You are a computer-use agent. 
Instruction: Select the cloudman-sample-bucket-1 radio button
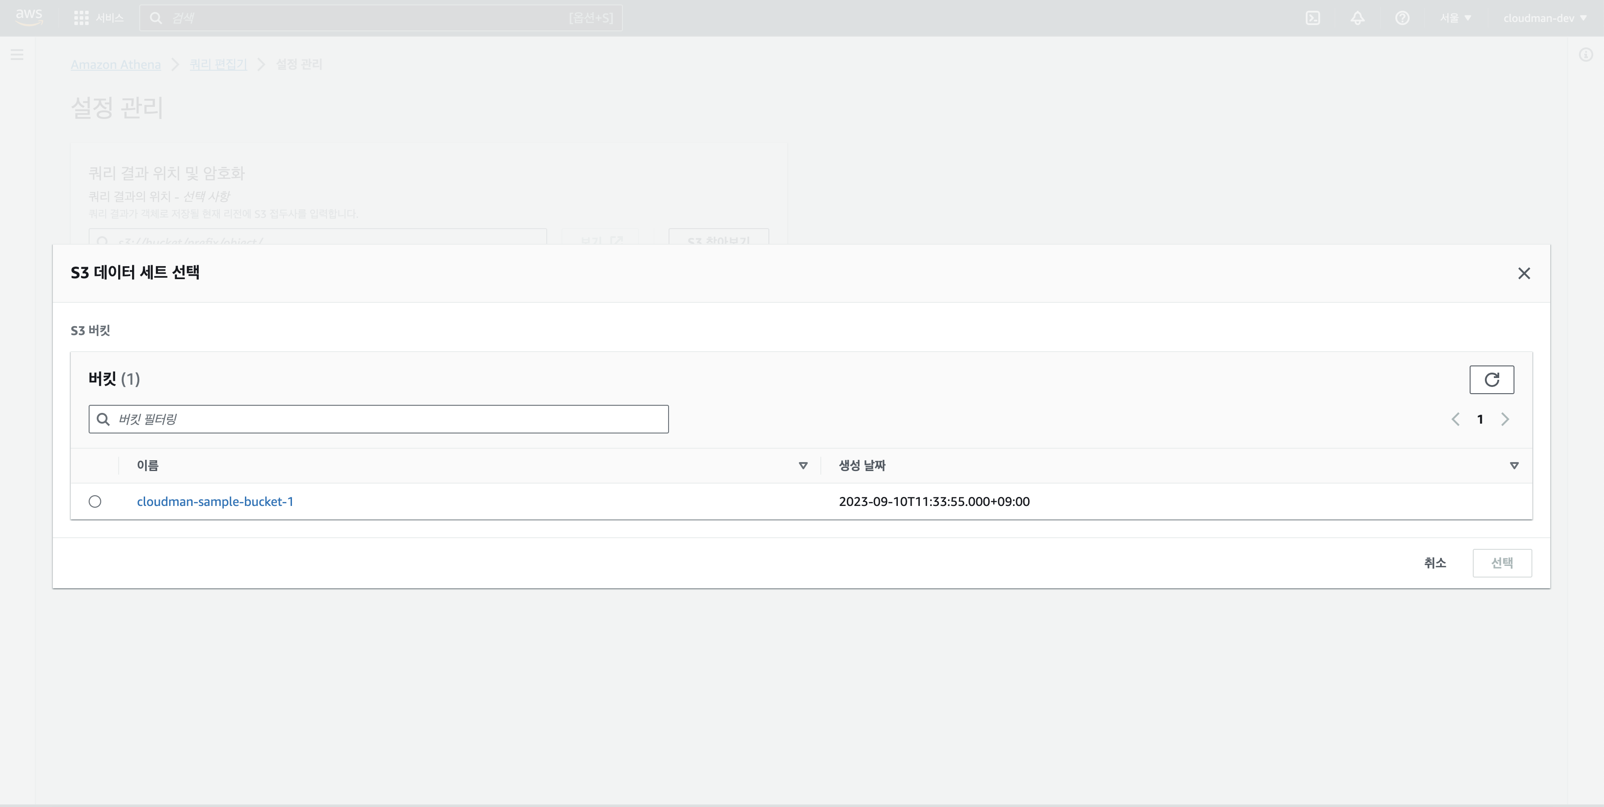(94, 501)
